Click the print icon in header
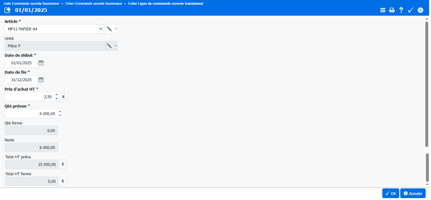 pyautogui.click(x=392, y=10)
